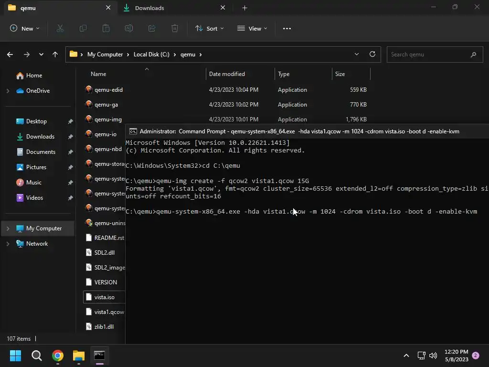
Task: Click the qemu-ga application icon
Action: click(x=88, y=105)
